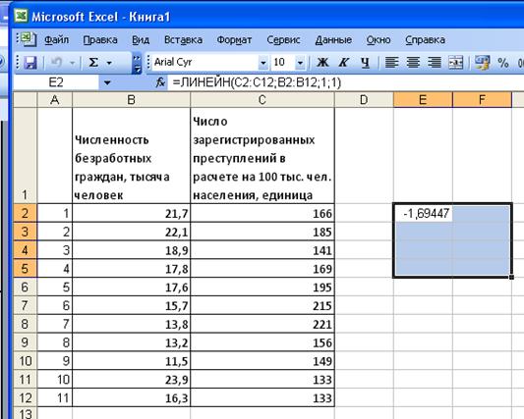This screenshot has height=419, width=524.
Task: Open the Вид menu
Action: [x=141, y=39]
